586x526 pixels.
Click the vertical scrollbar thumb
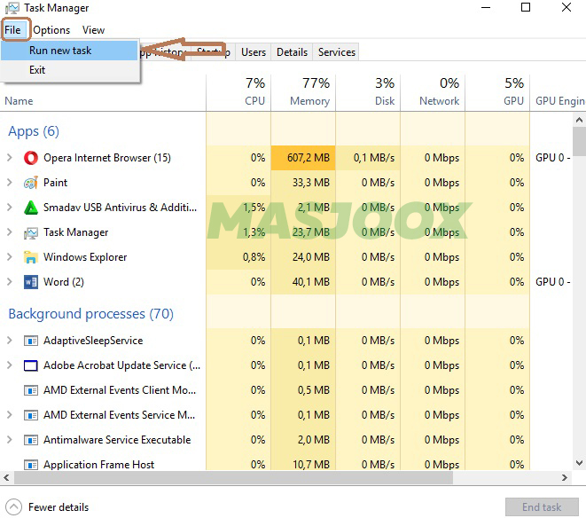pyautogui.click(x=579, y=142)
